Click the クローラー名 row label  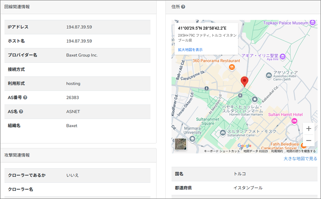(x=20, y=189)
